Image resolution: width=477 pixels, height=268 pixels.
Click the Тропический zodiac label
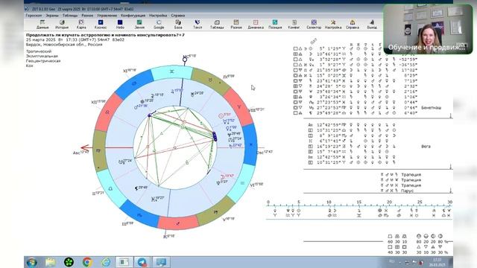(39, 51)
